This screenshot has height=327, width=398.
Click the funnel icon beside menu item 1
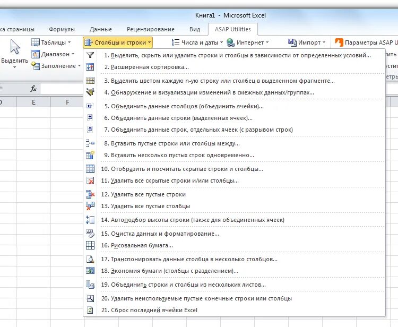pyautogui.click(x=90, y=55)
